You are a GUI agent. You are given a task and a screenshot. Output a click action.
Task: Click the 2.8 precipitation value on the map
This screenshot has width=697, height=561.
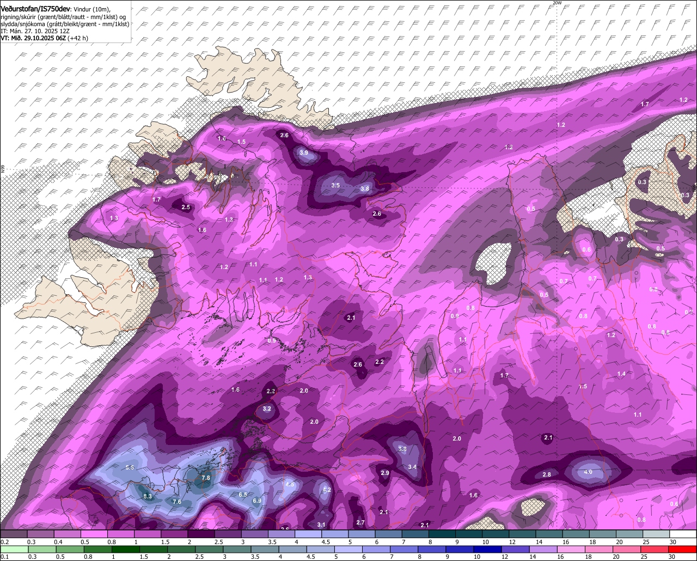[547, 475]
